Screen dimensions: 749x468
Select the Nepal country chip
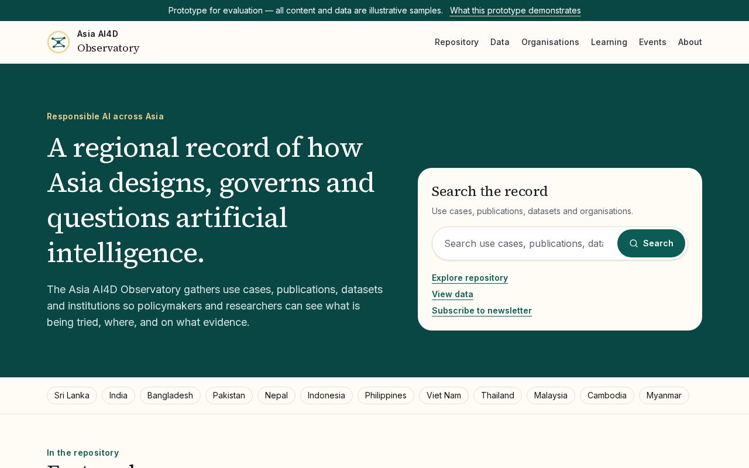[x=276, y=395]
